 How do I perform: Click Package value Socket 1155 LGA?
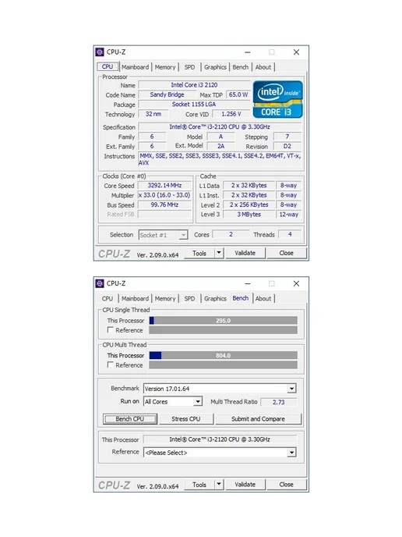[x=194, y=104]
